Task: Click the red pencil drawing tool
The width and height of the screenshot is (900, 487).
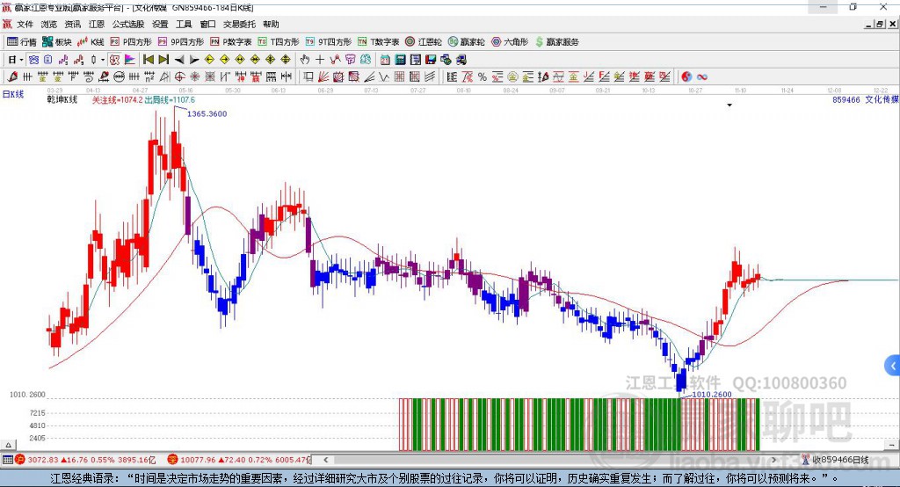Action: point(12,77)
